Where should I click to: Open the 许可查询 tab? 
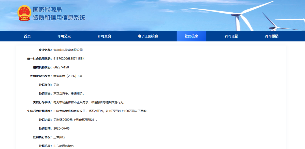pos(104,36)
